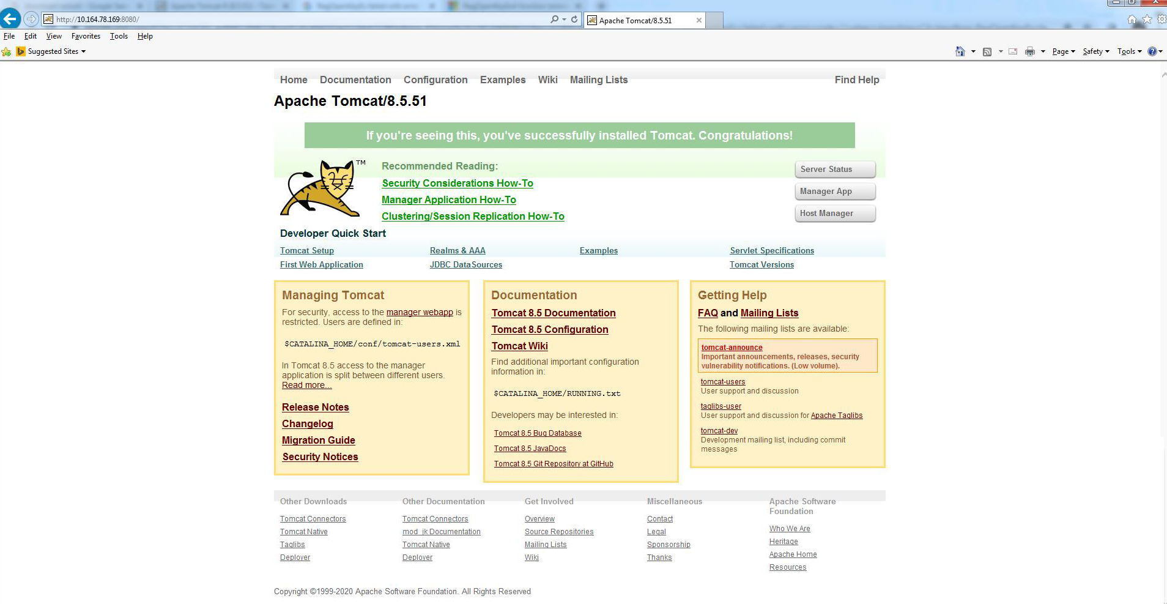
Task: Expand the Help icon dropdown arrow
Action: [x=1160, y=51]
